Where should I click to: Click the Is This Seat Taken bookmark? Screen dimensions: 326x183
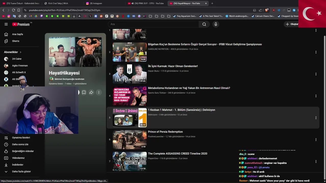pos(211,16)
